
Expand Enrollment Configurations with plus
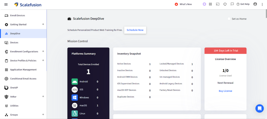43,51
